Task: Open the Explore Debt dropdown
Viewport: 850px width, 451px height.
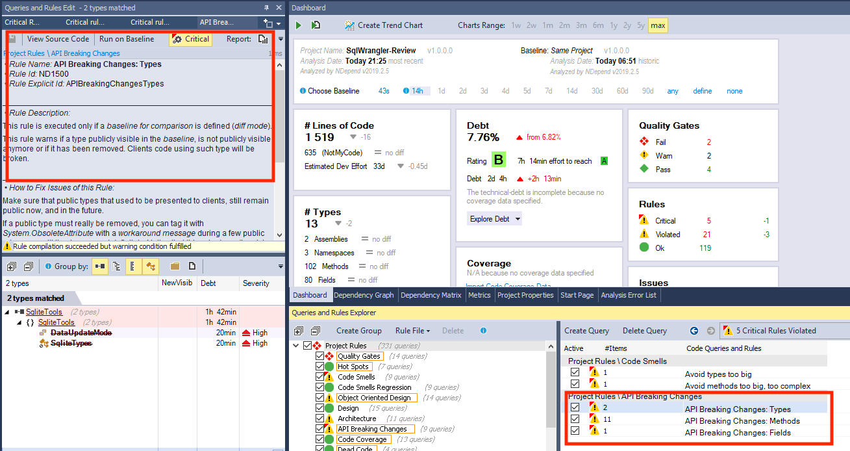Action: tap(494, 219)
